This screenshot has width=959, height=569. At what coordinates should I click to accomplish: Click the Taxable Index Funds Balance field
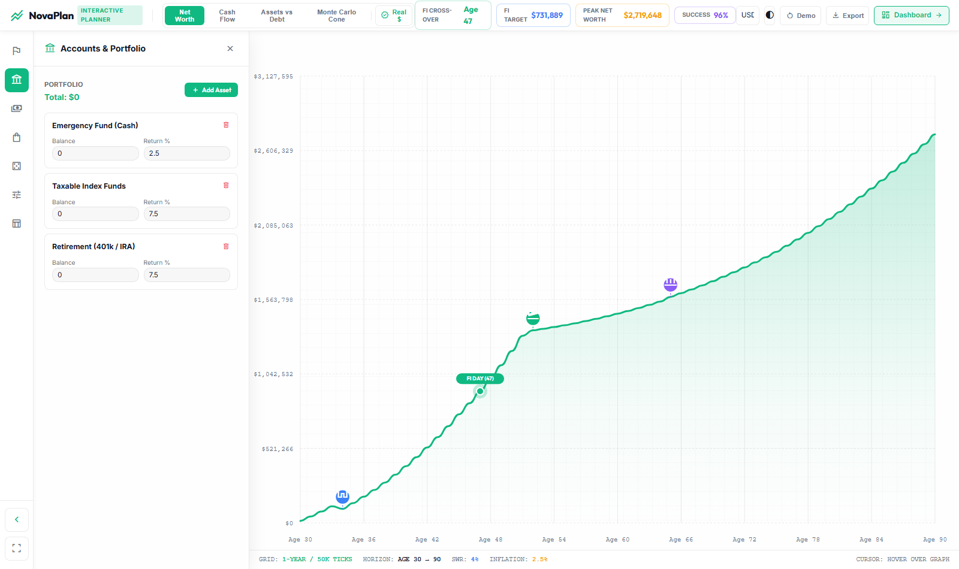click(95, 214)
